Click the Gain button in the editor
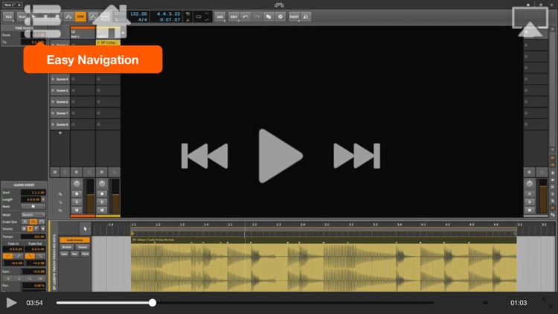 [64, 254]
